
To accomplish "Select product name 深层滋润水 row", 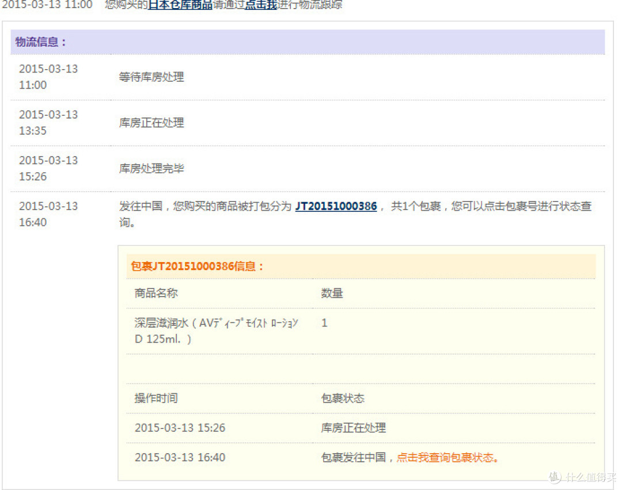I will point(217,331).
